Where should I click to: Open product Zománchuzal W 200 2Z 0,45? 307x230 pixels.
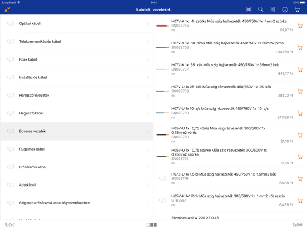point(195,218)
